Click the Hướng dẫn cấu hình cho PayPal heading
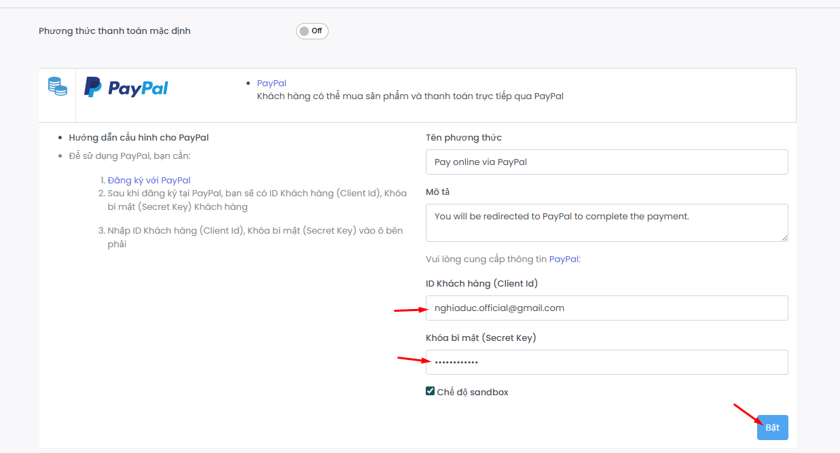This screenshot has height=453, width=840. (x=139, y=137)
